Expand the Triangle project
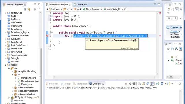This screenshot has width=185, height=104. [x=5, y=58]
